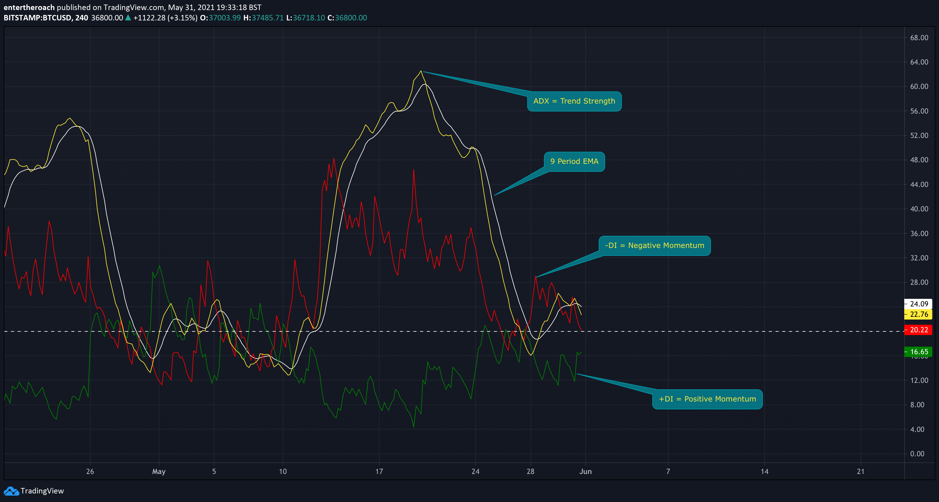
Task: Click the green up-triangle price change icon
Action: (x=128, y=17)
